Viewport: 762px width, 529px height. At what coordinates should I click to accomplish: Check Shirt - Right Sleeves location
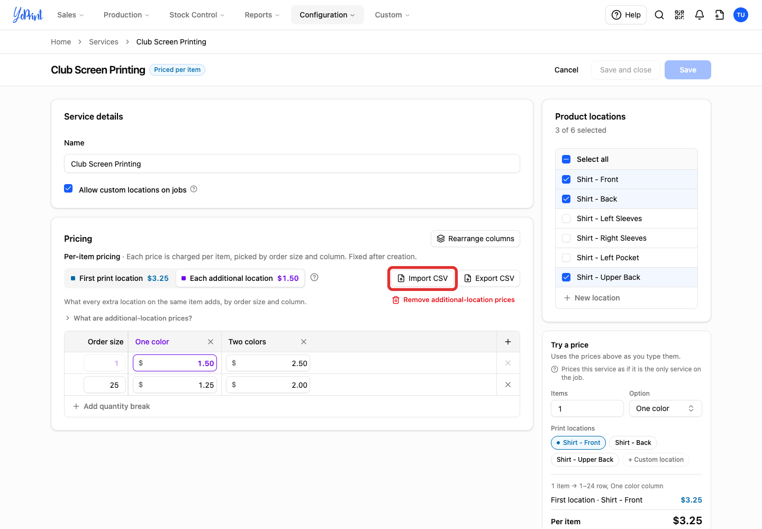click(566, 238)
